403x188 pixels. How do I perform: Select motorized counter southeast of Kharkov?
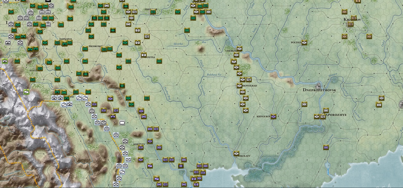(x=369, y=37)
